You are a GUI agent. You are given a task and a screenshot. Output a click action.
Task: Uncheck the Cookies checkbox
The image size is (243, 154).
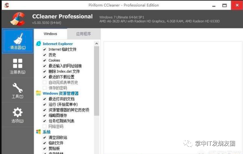click(44, 60)
